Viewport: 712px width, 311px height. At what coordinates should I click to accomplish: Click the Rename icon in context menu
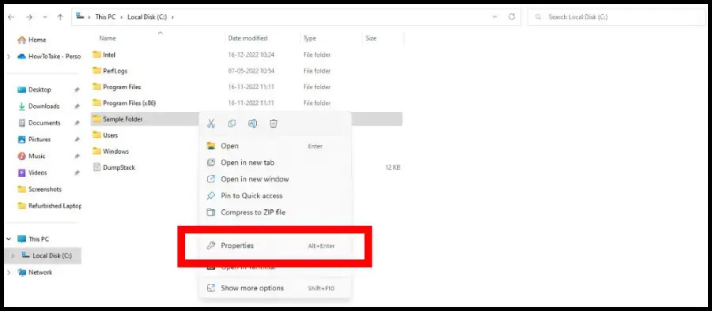(253, 123)
